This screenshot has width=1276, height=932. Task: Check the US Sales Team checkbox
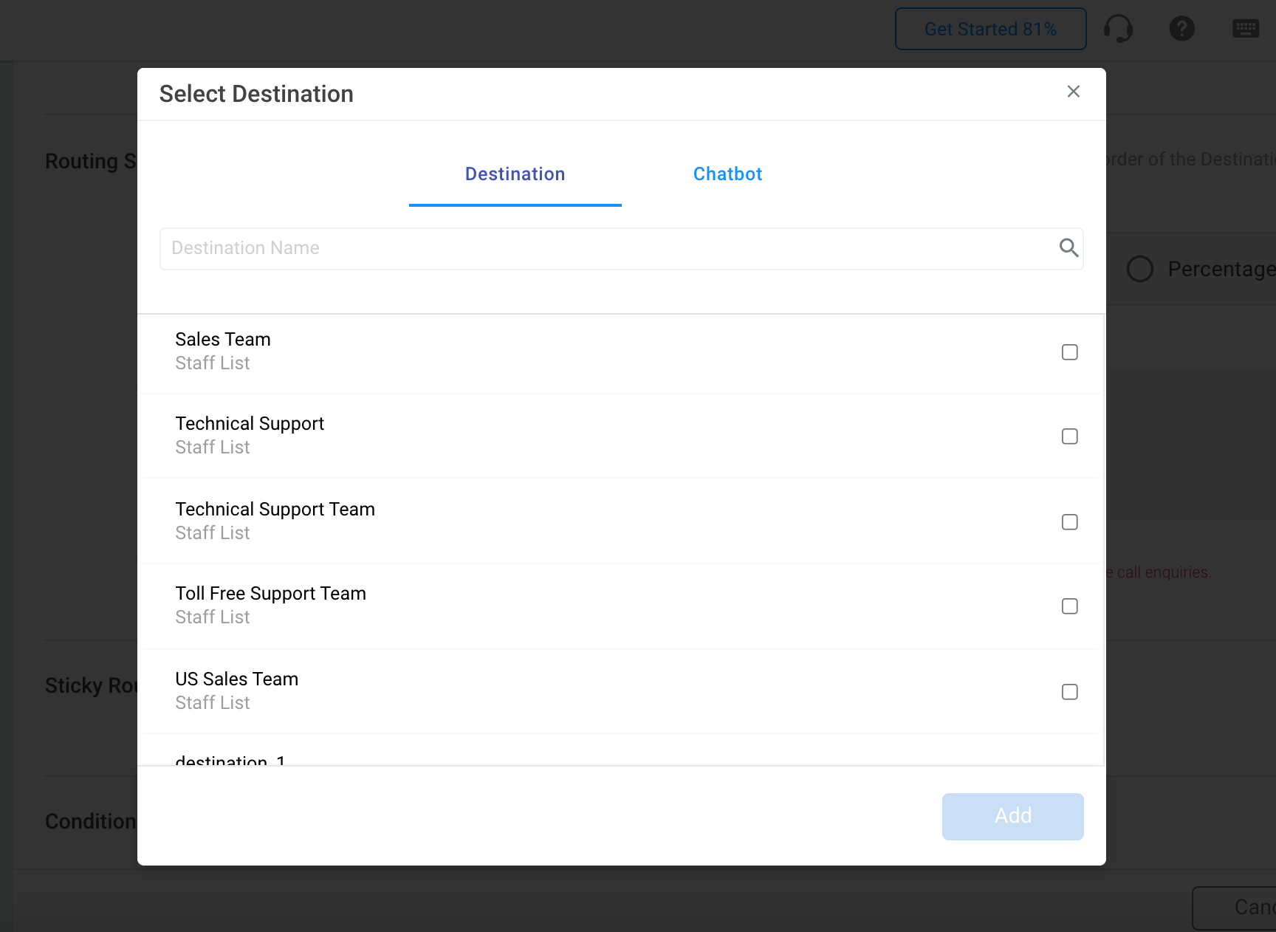(1070, 692)
